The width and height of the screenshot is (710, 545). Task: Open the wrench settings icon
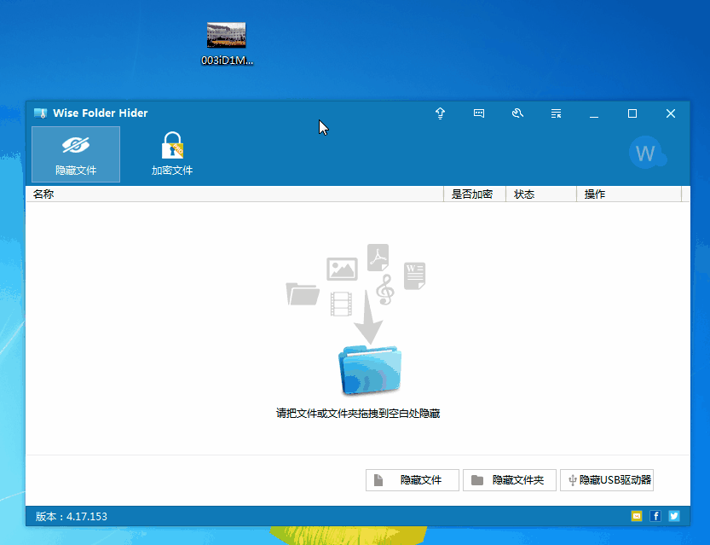517,113
